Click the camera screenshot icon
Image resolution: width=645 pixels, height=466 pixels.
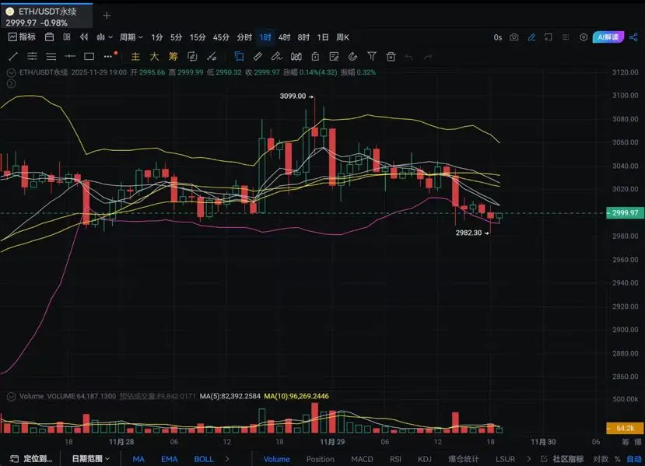(514, 37)
